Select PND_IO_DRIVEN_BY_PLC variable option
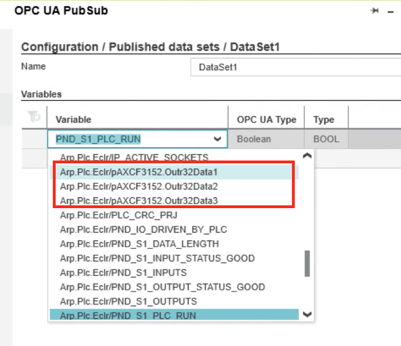 point(174,230)
